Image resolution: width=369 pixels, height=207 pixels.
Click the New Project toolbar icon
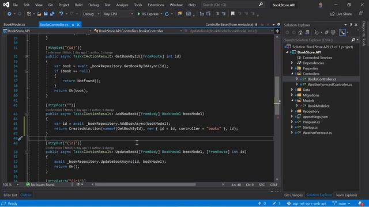[29, 14]
